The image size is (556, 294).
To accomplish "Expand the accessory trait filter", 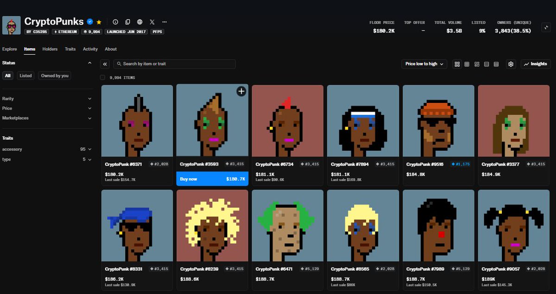I will (47, 149).
